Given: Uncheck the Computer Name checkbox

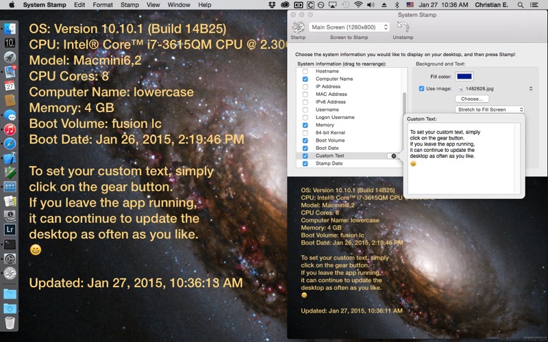Looking at the screenshot, I should pos(305,79).
